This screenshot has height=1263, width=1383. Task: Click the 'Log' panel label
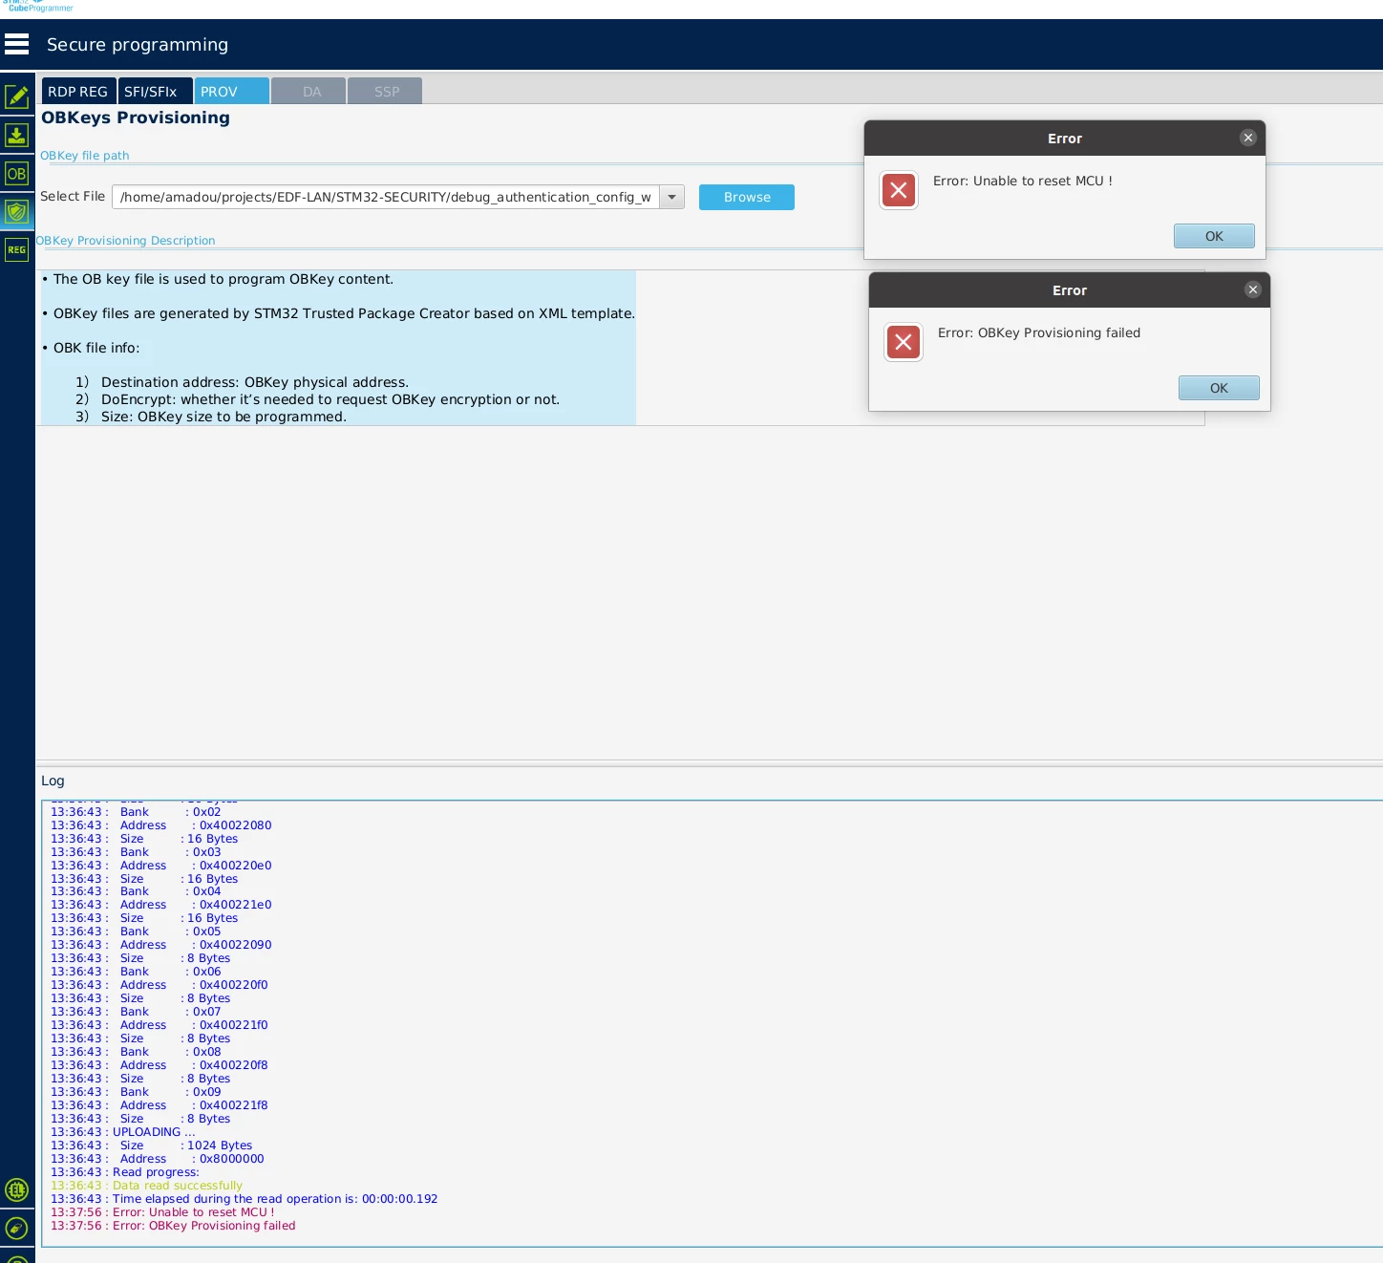(x=53, y=781)
